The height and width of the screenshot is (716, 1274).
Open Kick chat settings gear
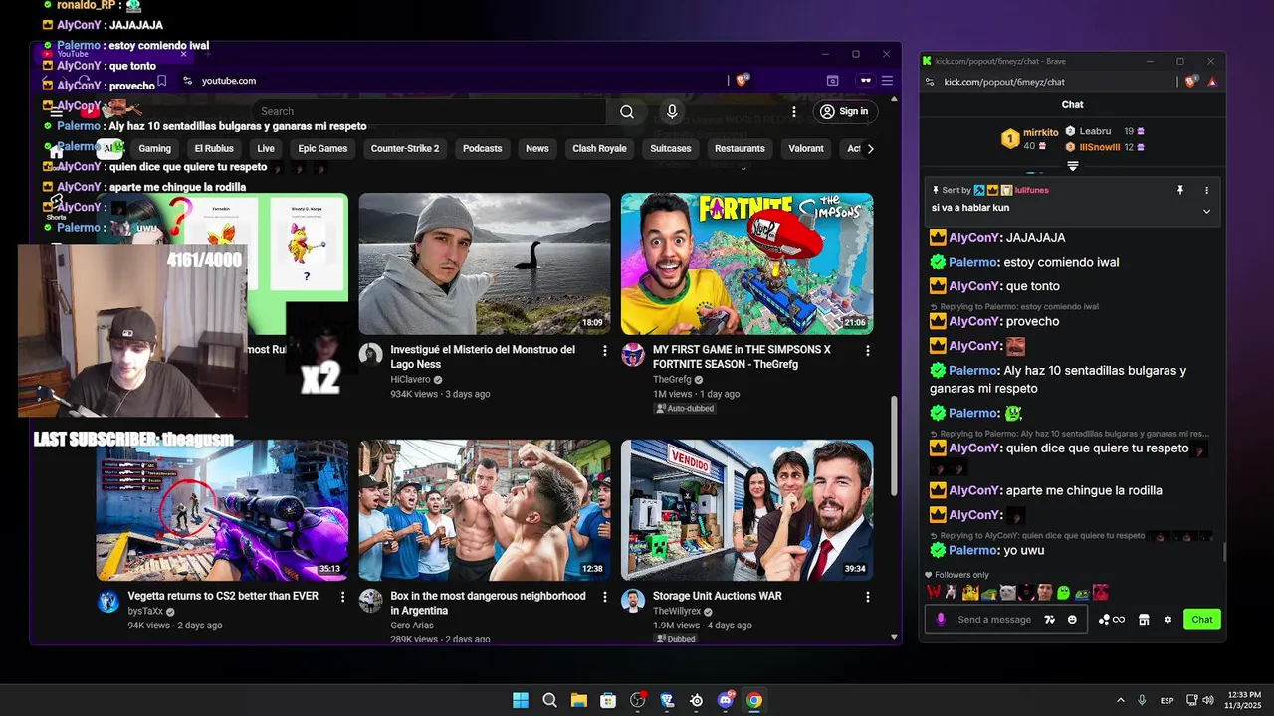pyautogui.click(x=1168, y=620)
